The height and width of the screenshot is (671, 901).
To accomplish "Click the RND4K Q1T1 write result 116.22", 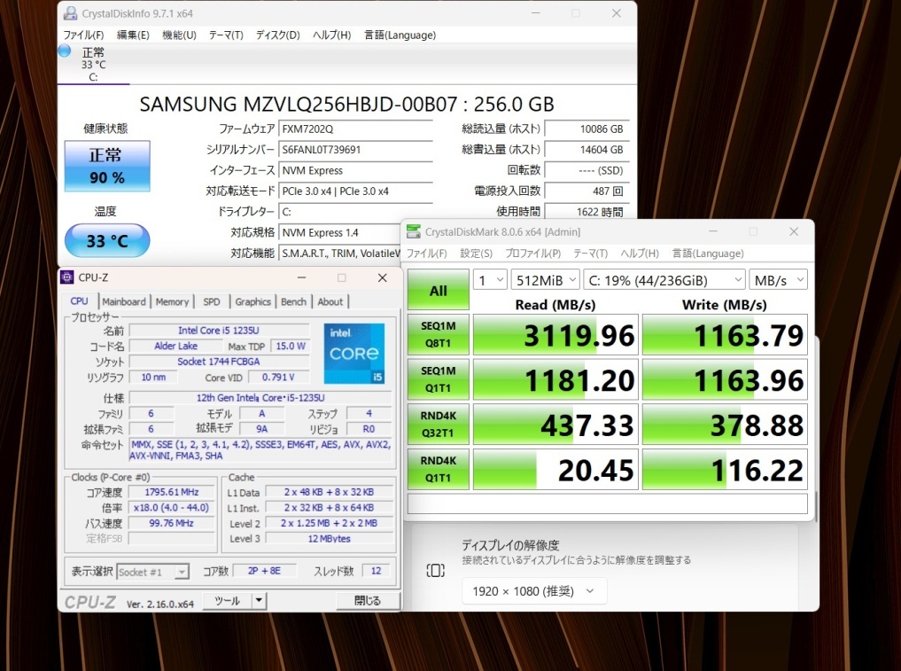I will point(726,469).
